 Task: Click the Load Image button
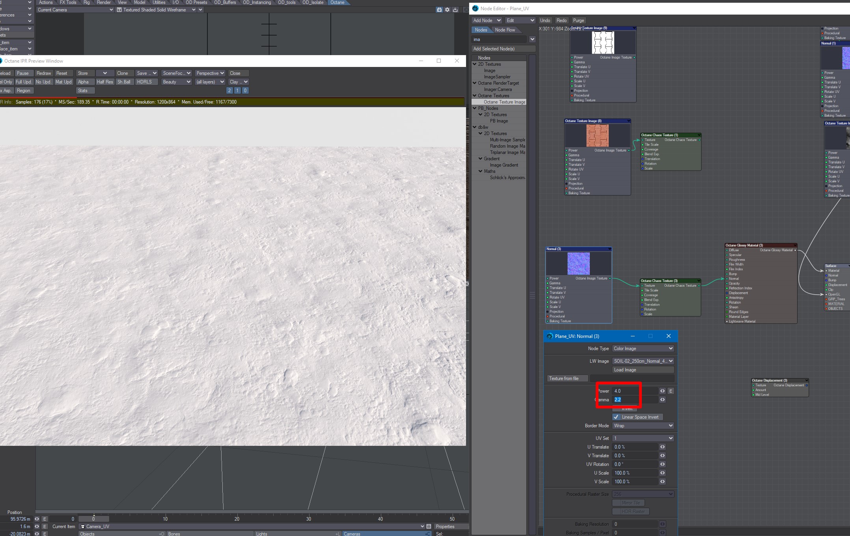point(643,370)
